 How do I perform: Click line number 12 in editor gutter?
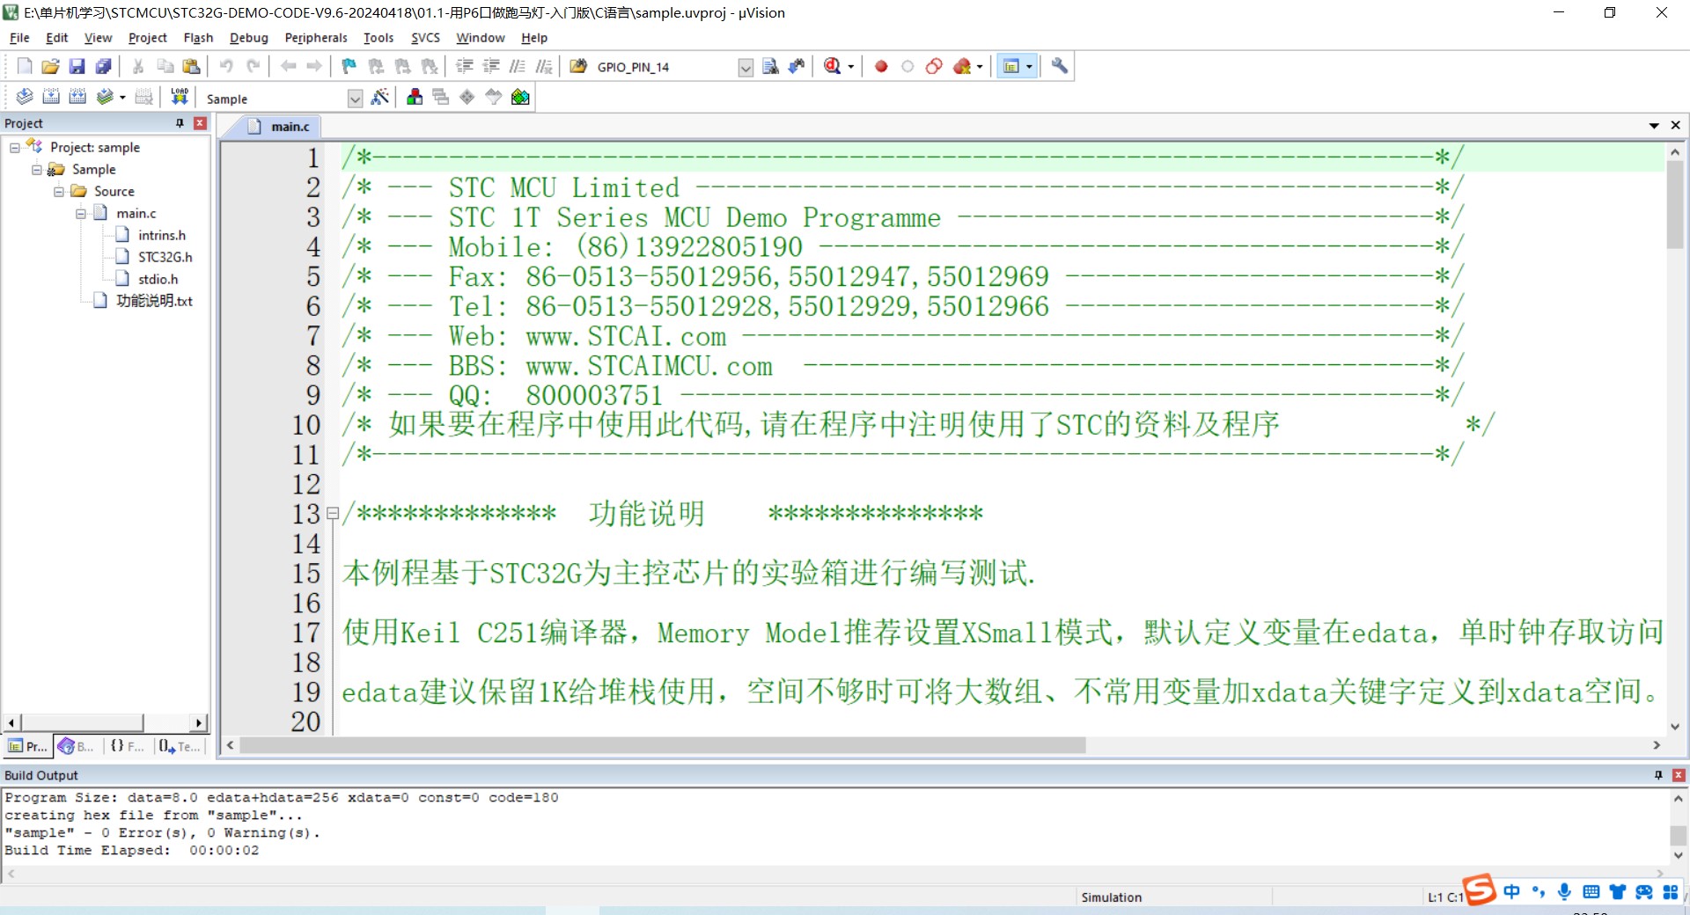[306, 484]
